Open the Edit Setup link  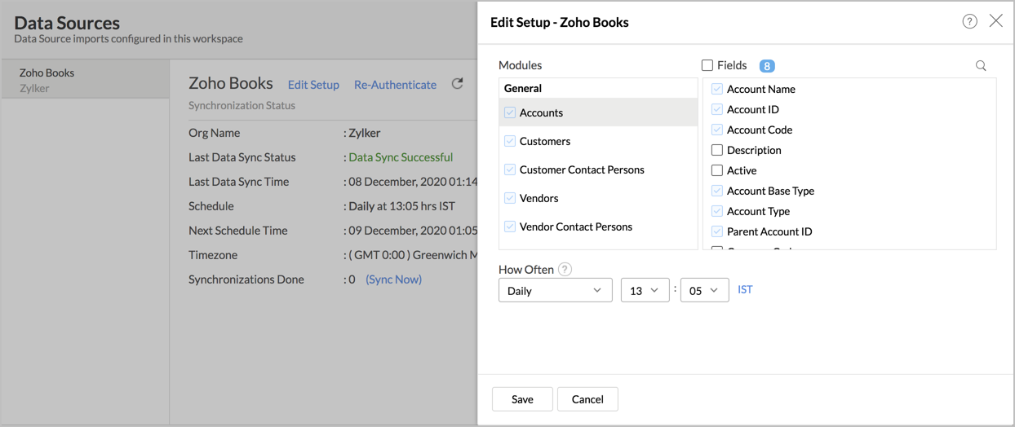[313, 85]
